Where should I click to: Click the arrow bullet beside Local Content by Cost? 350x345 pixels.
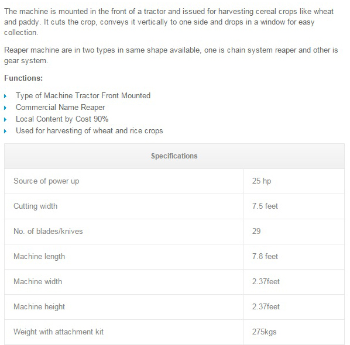(x=5, y=120)
